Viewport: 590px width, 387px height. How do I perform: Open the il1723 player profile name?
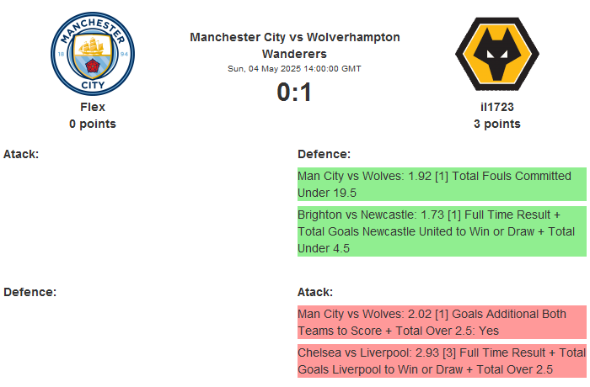point(496,107)
